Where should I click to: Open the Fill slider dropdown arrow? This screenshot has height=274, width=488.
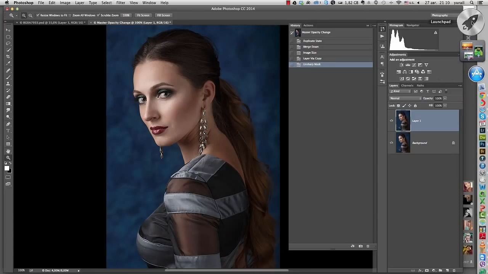point(445,105)
